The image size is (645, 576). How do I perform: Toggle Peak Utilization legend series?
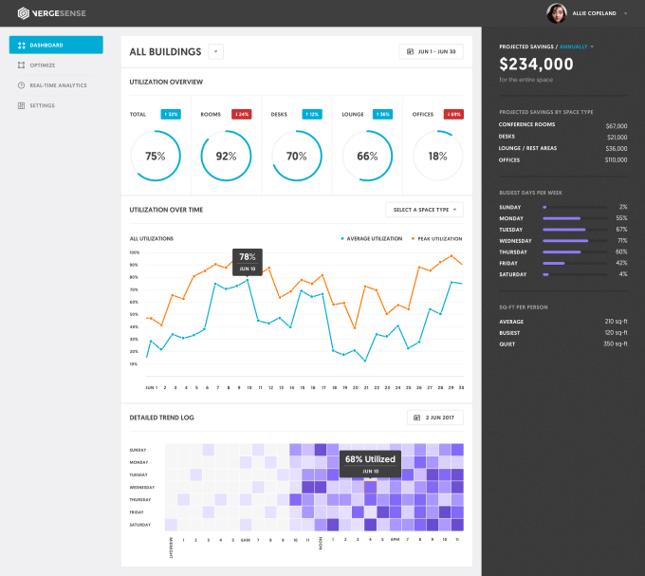click(437, 238)
